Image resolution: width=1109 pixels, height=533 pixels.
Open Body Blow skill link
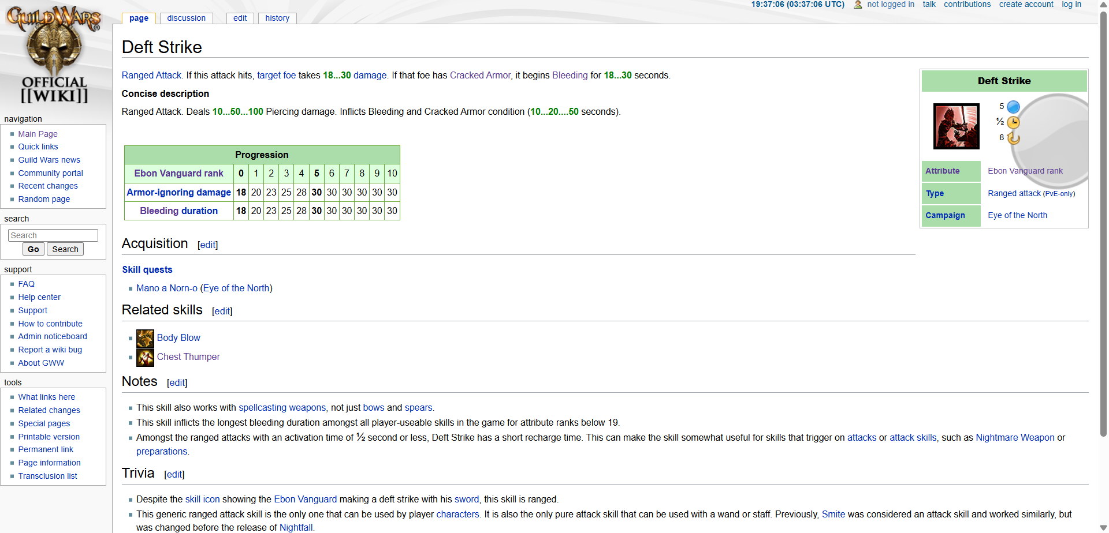(178, 337)
